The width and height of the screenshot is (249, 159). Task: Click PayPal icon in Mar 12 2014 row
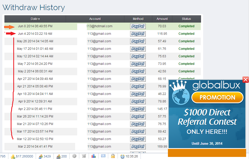click(138, 139)
